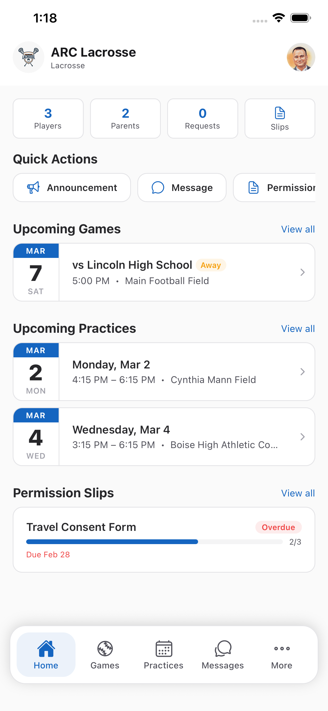Open the Practices calendar icon
Image resolution: width=328 pixels, height=711 pixels.
point(164,648)
